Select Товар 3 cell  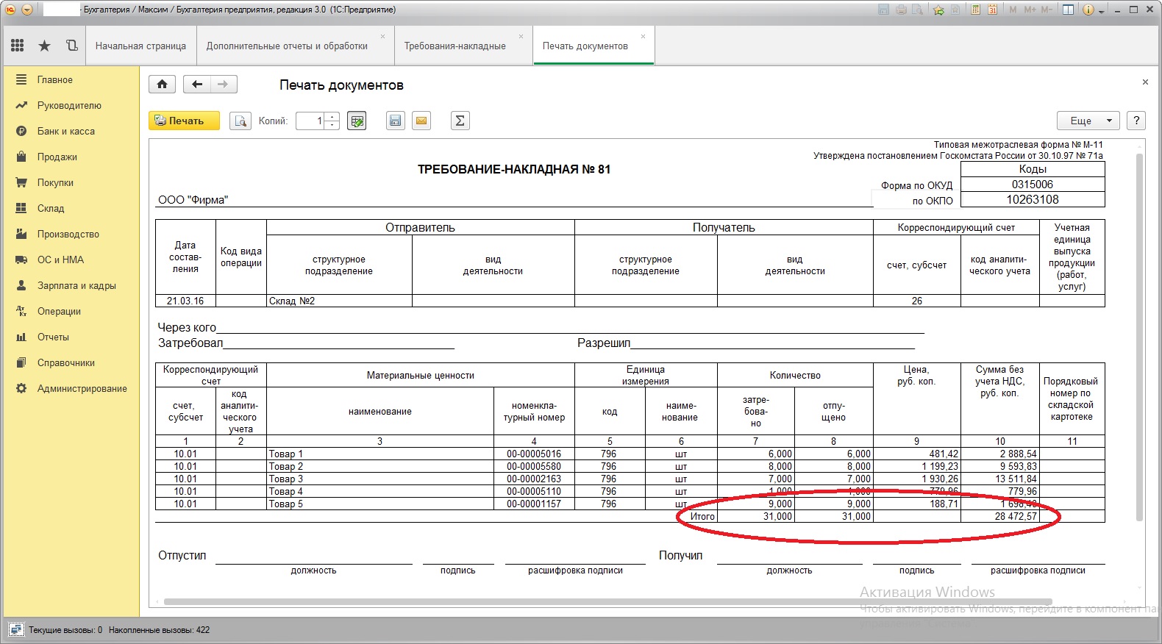pyautogui.click(x=380, y=479)
